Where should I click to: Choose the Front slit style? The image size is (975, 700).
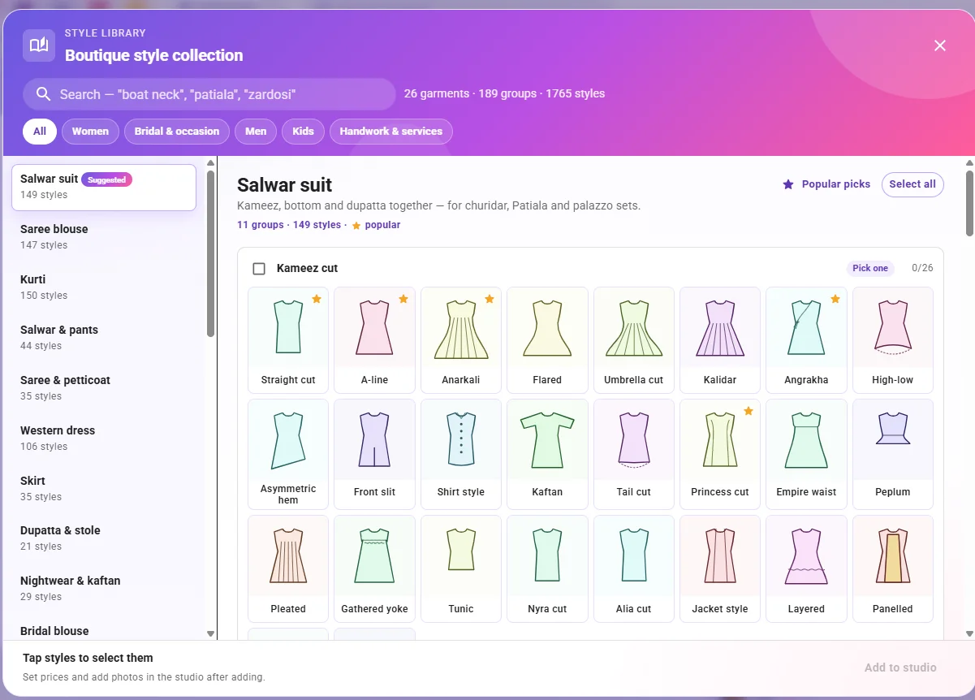click(x=374, y=454)
